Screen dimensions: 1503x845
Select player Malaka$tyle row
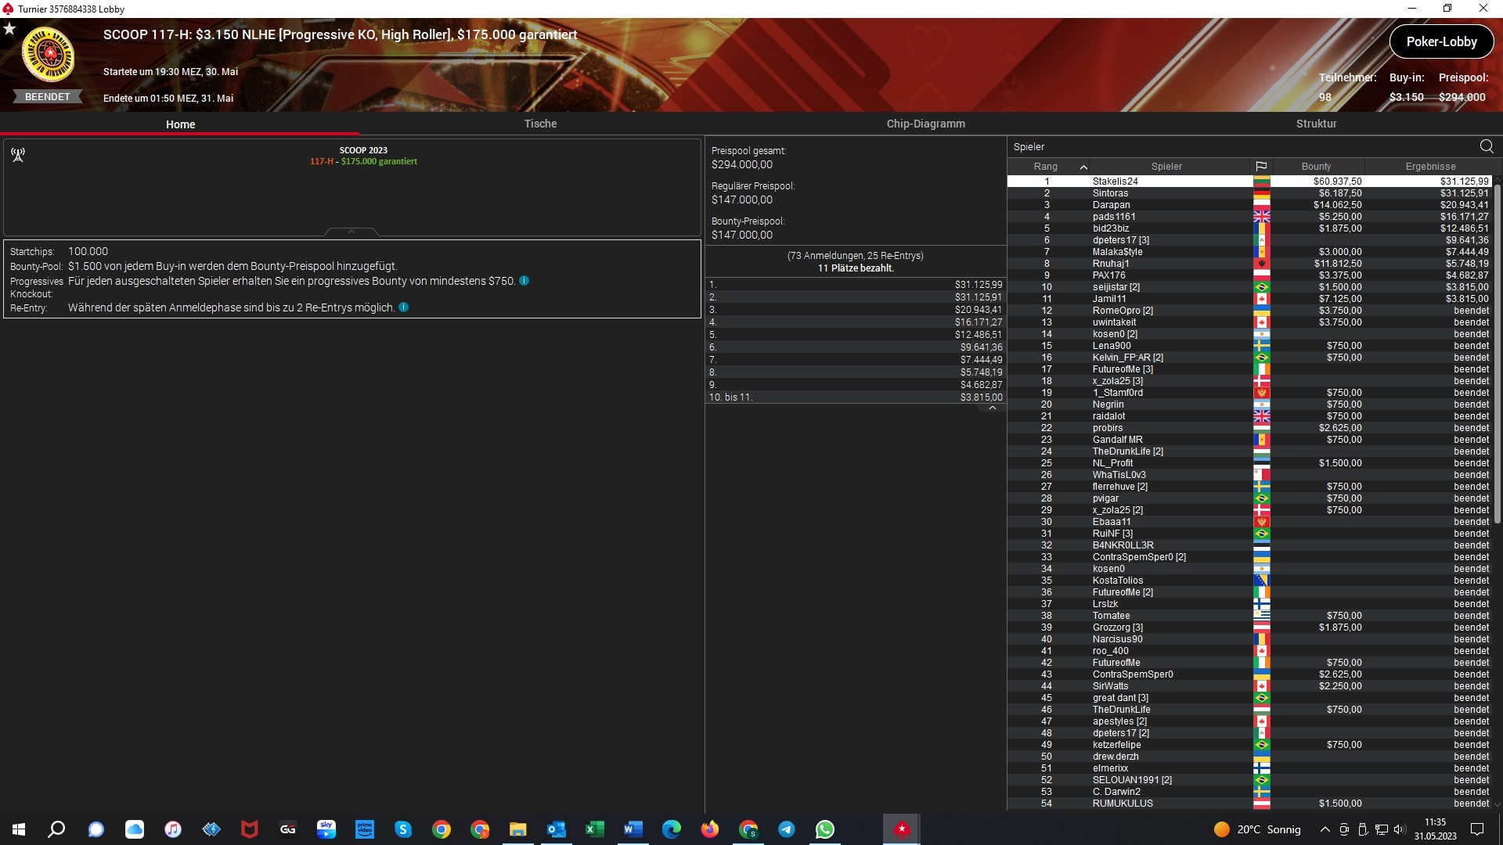coord(1249,252)
